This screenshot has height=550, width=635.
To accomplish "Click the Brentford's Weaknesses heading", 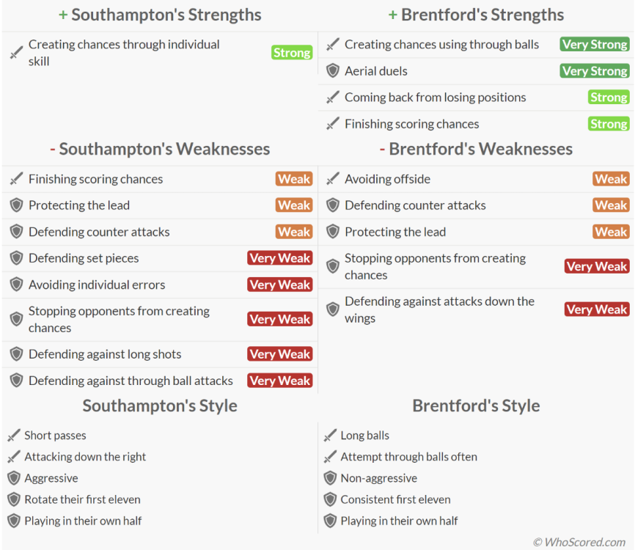I will (476, 149).
